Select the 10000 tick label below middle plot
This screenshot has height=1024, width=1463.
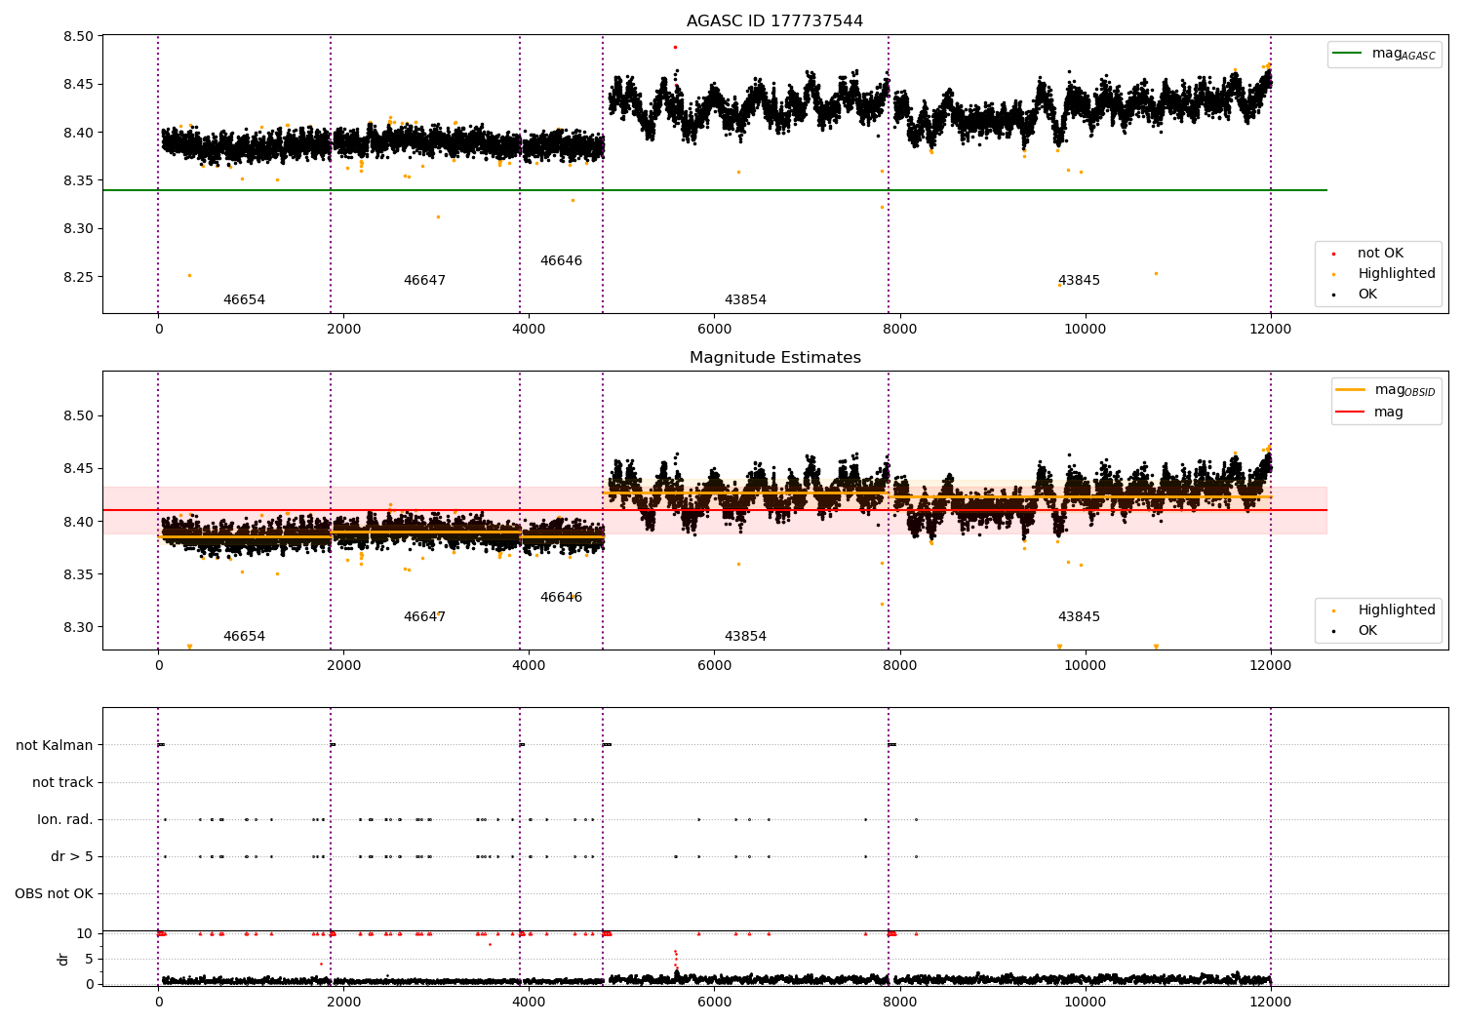1085,666
